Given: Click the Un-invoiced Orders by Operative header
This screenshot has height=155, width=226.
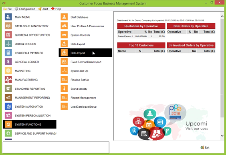Looking at the screenshot, I should (x=191, y=45).
